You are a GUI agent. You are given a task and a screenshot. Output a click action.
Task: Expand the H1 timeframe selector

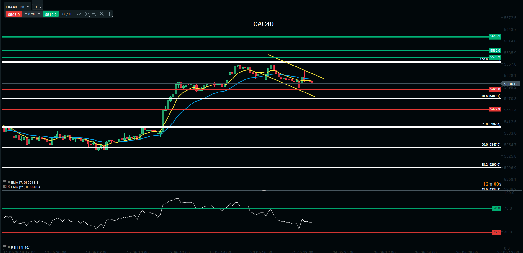[37, 7]
